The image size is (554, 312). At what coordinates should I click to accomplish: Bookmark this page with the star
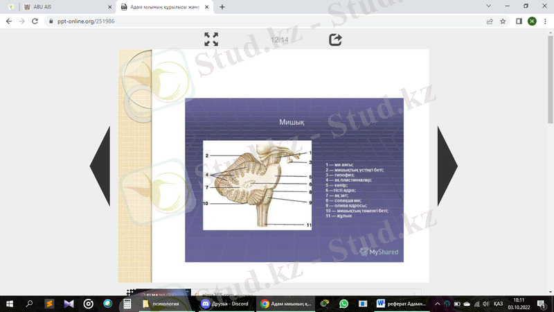pyautogui.click(x=503, y=21)
